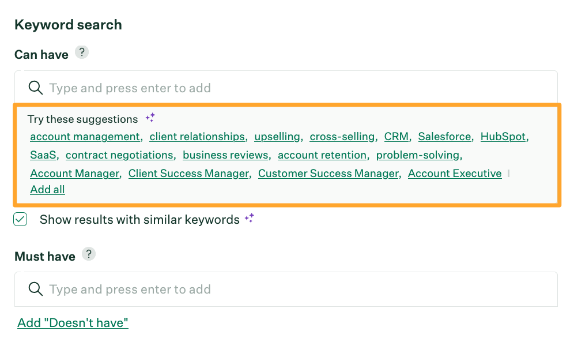Add the Account Executive suggestion
This screenshot has width=574, height=342.
coord(455,174)
